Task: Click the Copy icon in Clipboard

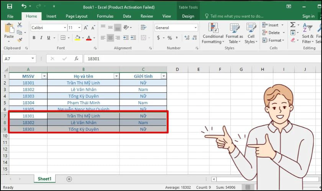Action: pos(20,32)
